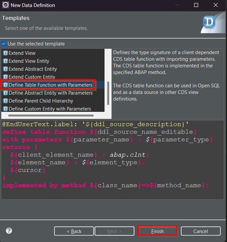Open help via the question mark icon
This screenshot has width=227, height=242.
pos(9,231)
